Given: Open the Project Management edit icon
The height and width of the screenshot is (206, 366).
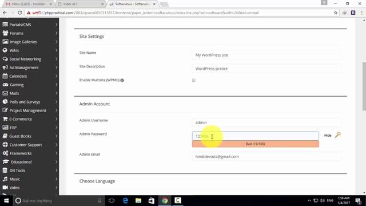Looking at the screenshot, I should (x=5, y=110).
